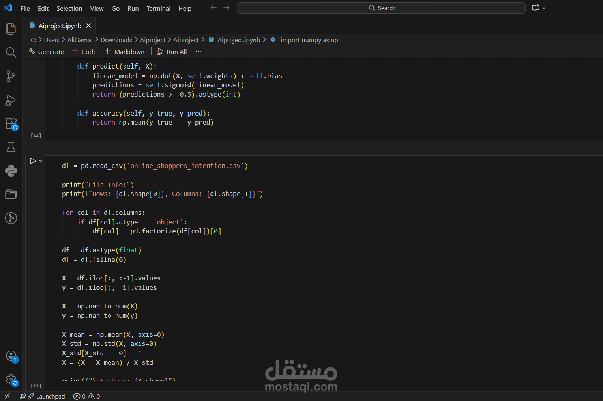Open the Run and Debug view
603x401 pixels.
11,100
